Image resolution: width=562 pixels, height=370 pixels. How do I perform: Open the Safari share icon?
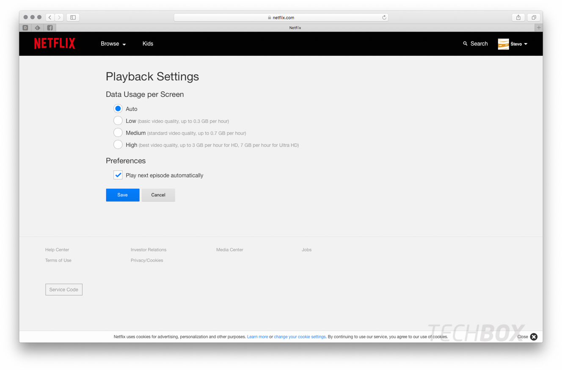(x=518, y=17)
